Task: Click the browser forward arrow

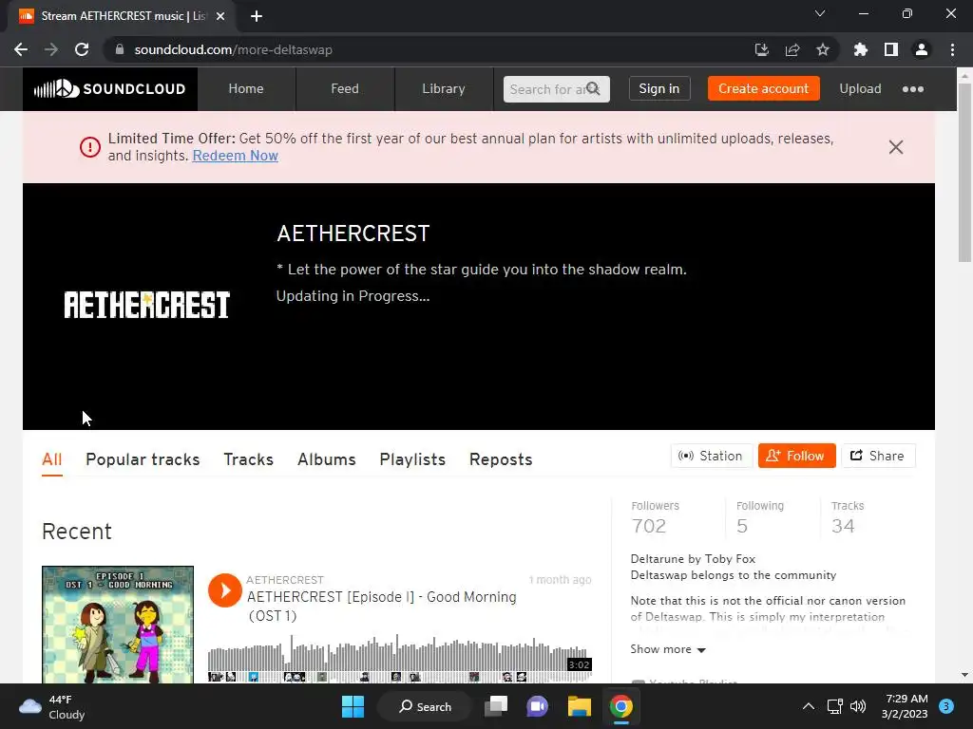Action: click(51, 49)
